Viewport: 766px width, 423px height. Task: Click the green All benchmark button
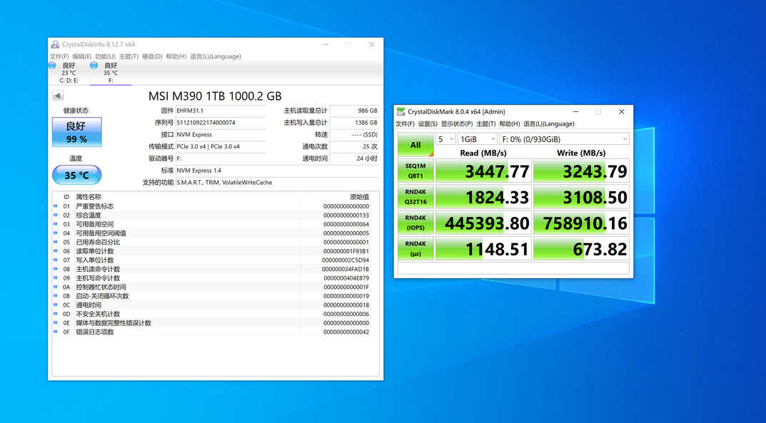click(415, 145)
